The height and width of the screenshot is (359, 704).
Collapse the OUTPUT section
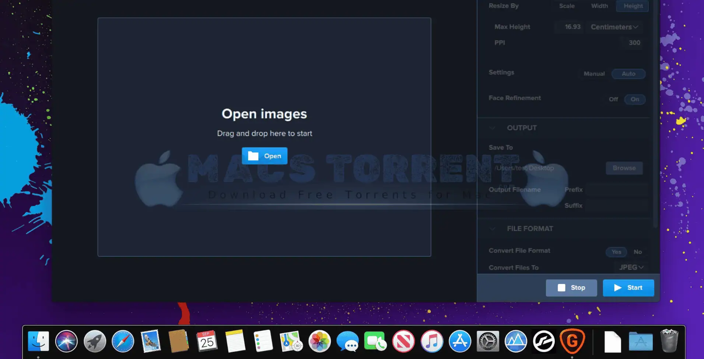click(492, 128)
